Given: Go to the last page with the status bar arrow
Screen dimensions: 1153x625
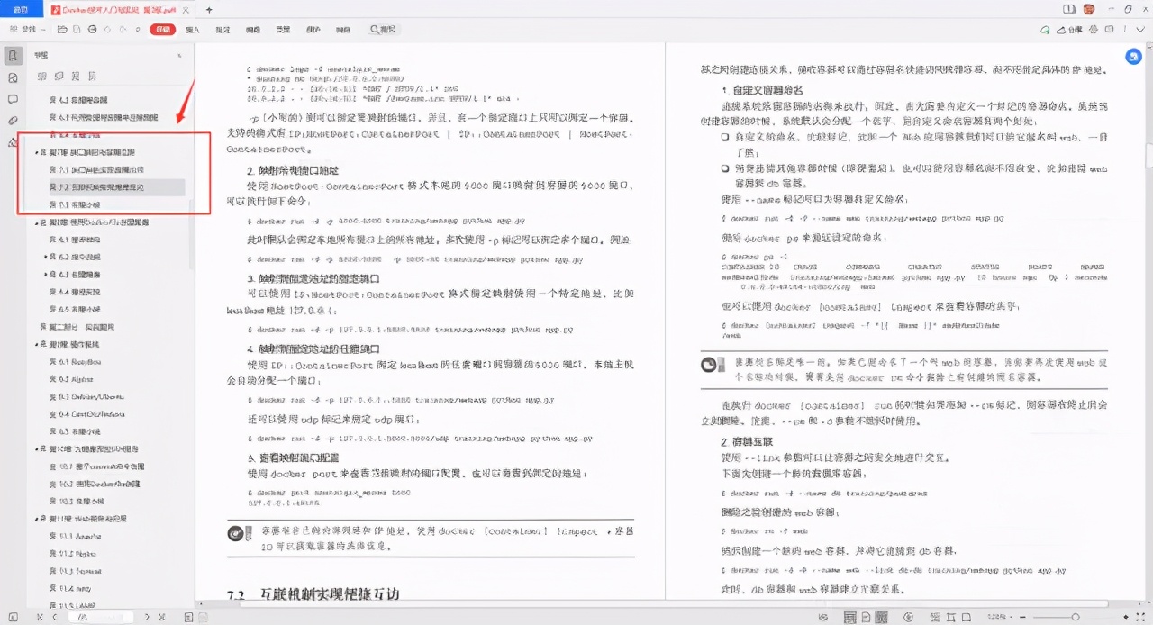Looking at the screenshot, I should (160, 617).
